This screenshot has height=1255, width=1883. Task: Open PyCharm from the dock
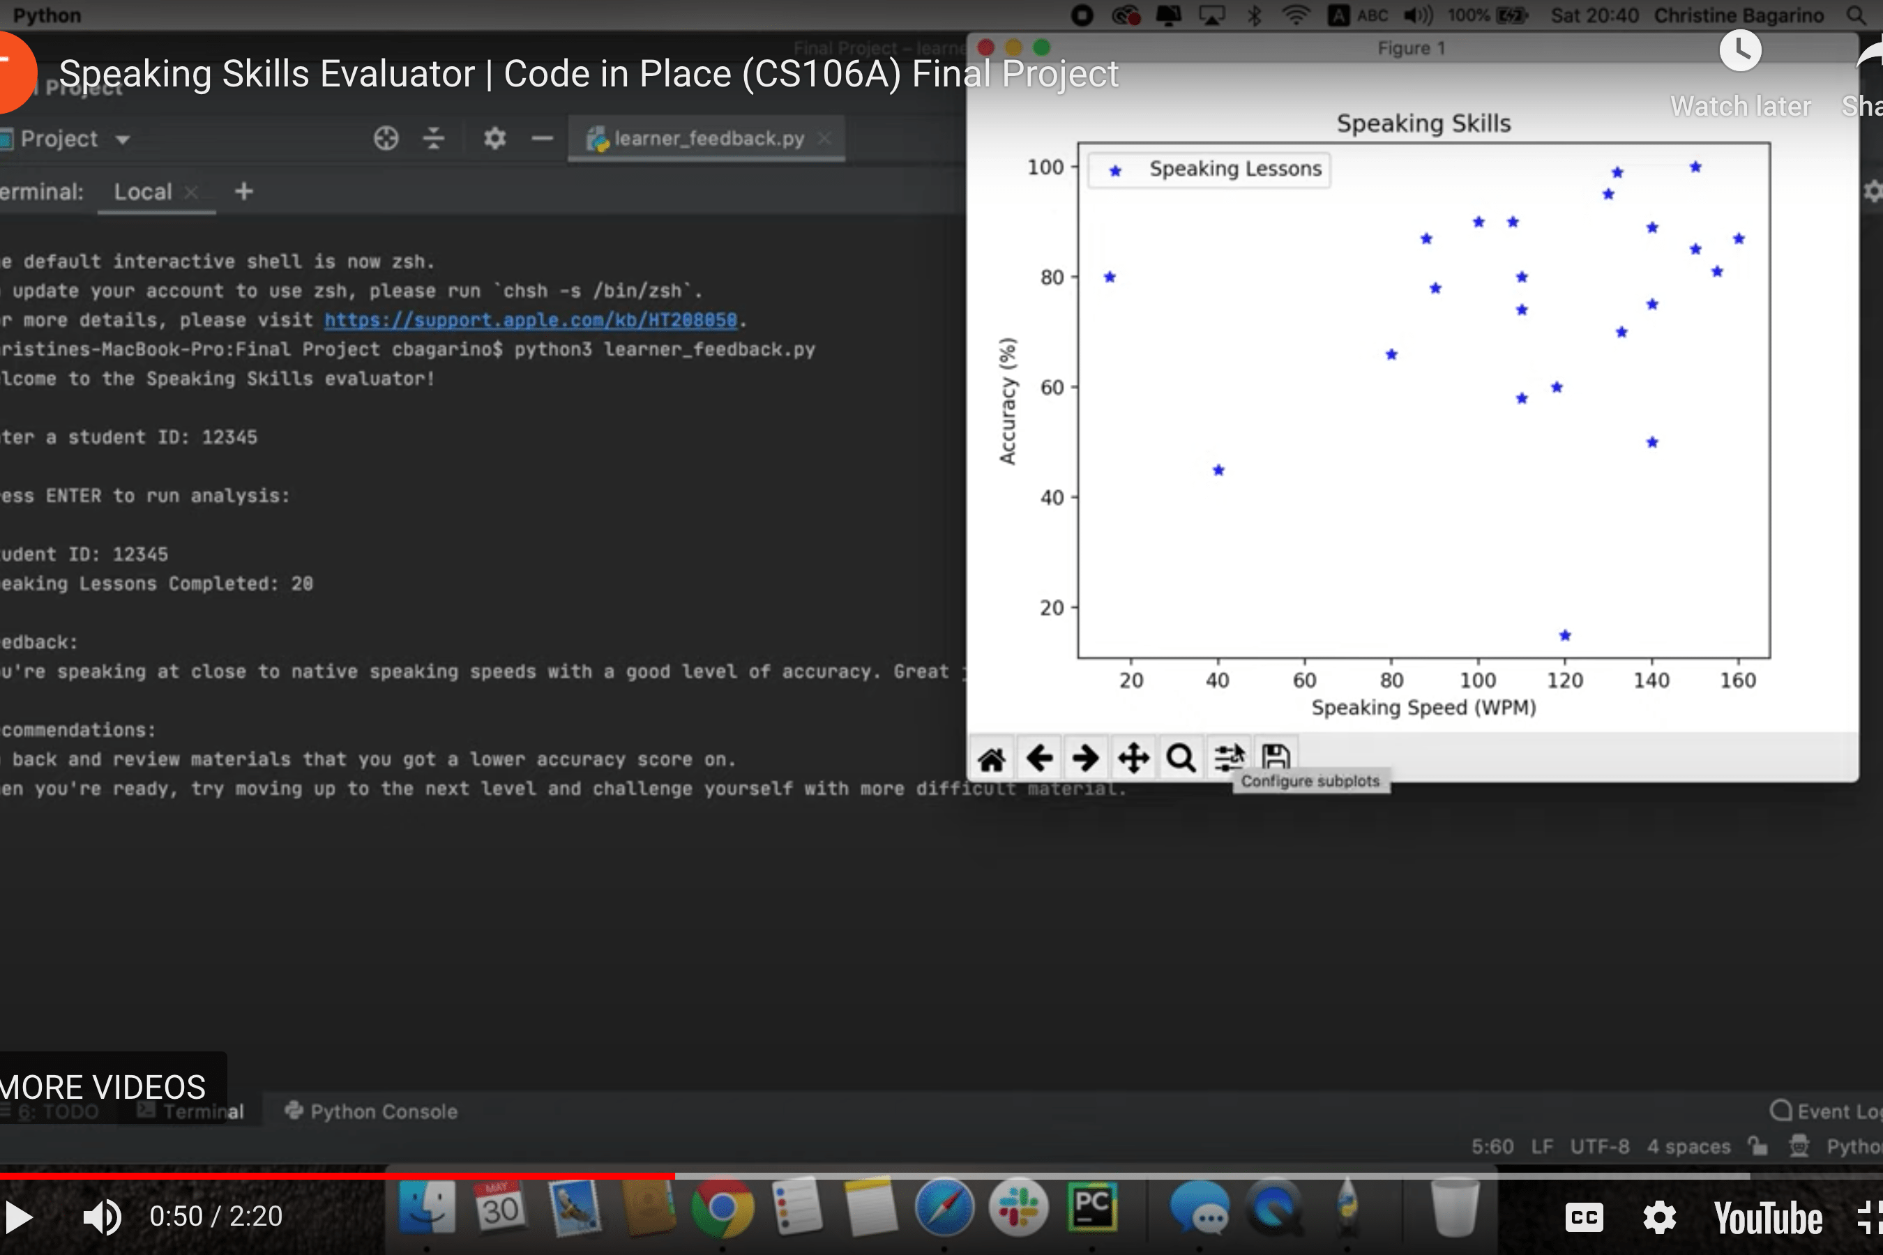(1092, 1206)
